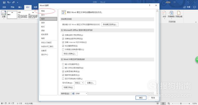Select 常规 in options sidebar
198x105 pixels.
[43, 11]
